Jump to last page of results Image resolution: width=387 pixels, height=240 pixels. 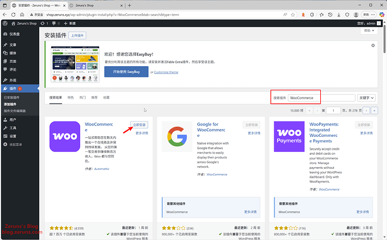pyautogui.click(x=375, y=110)
